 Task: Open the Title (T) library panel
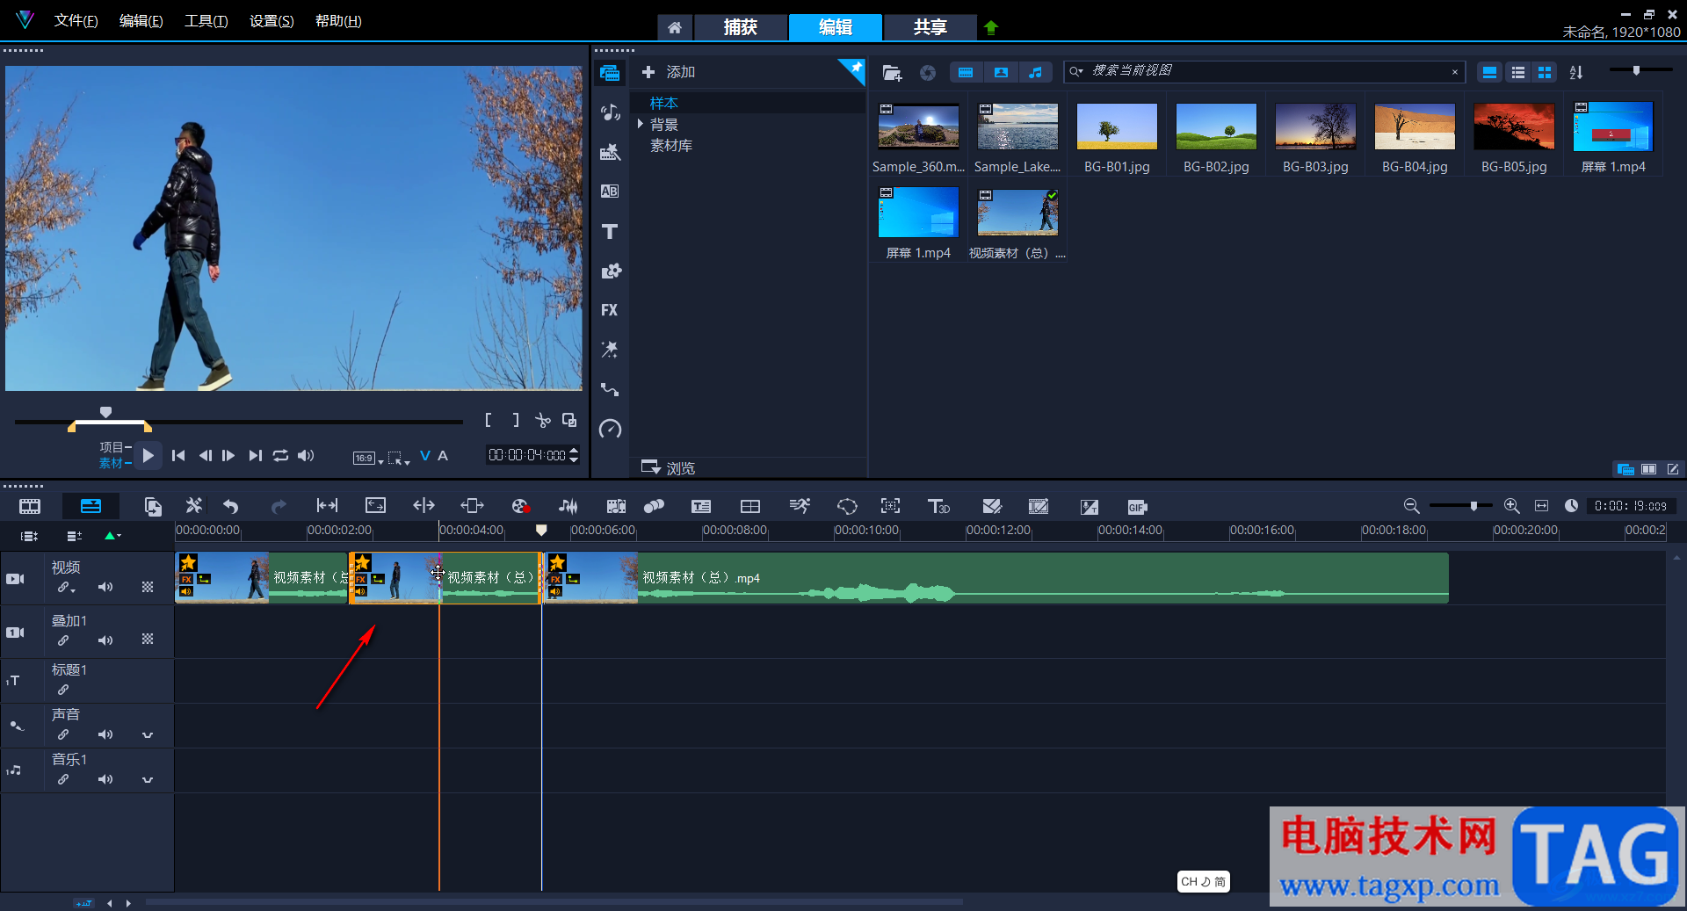(x=610, y=231)
